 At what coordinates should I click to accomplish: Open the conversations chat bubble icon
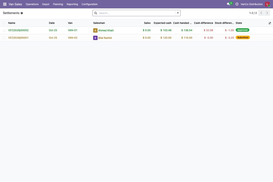click(228, 4)
